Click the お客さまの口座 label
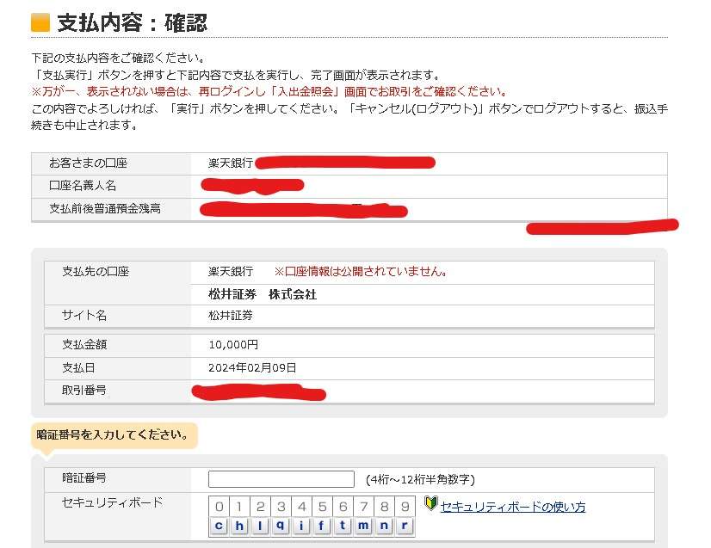Image resolution: width=711 pixels, height=548 pixels. click(89, 163)
